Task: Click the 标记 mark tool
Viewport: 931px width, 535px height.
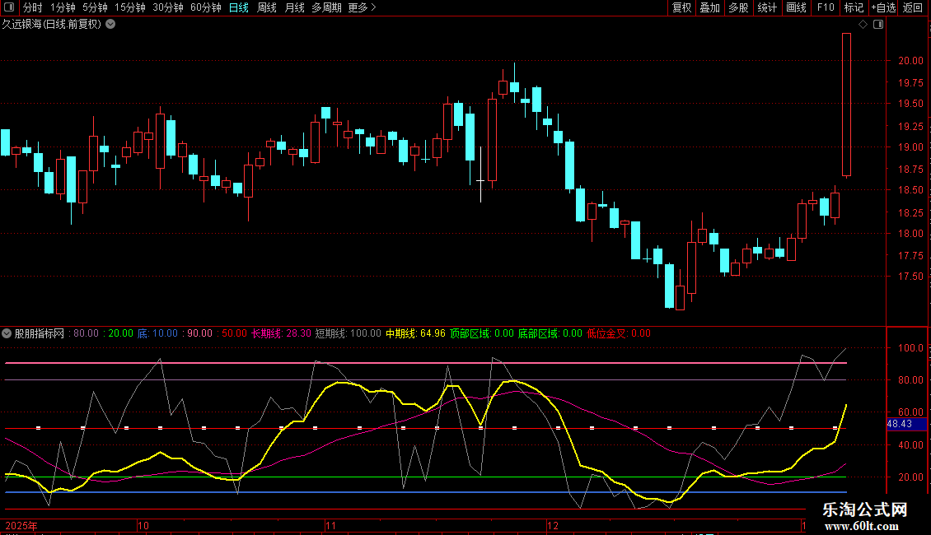Action: tap(854, 7)
